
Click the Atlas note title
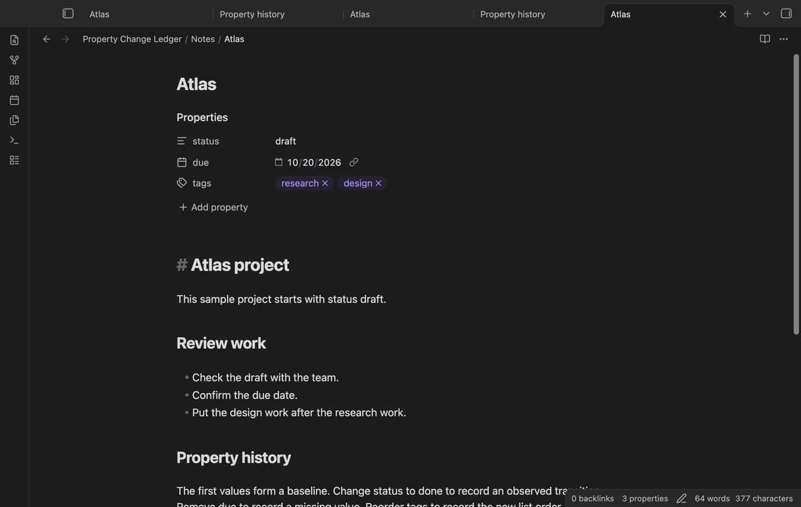196,84
